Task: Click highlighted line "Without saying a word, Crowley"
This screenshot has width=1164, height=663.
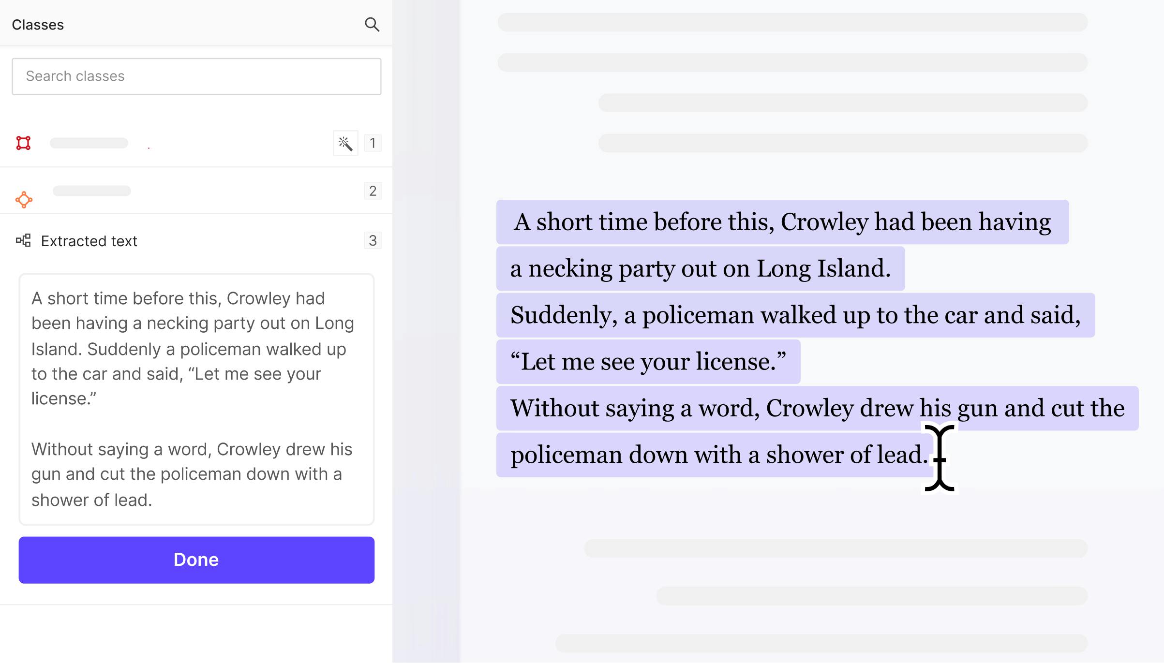Action: point(817,408)
